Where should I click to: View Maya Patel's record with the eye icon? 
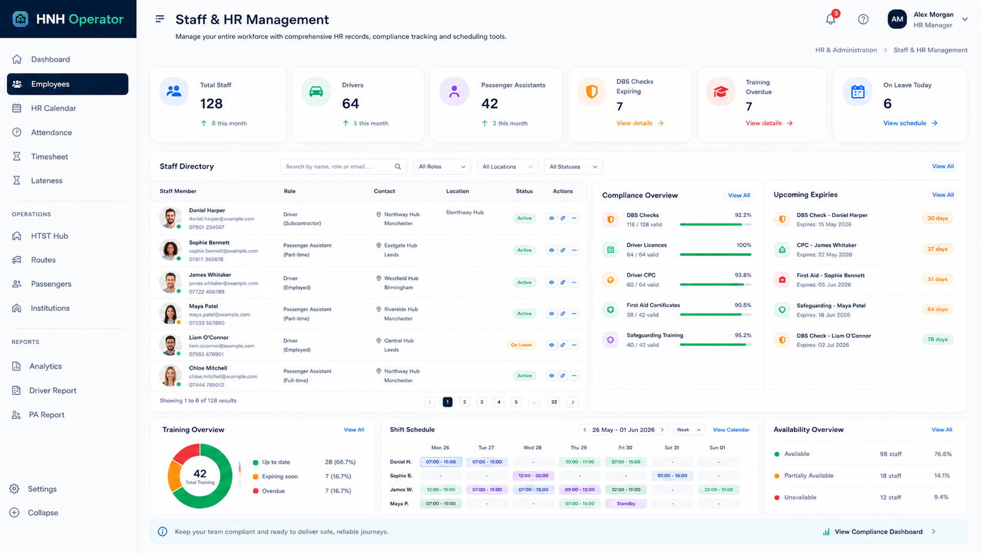(551, 314)
